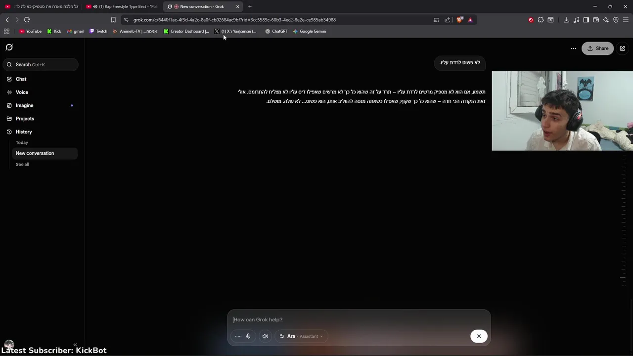Click the 'How can Grok help?' input field
This screenshot has height=356, width=633.
pyautogui.click(x=359, y=320)
